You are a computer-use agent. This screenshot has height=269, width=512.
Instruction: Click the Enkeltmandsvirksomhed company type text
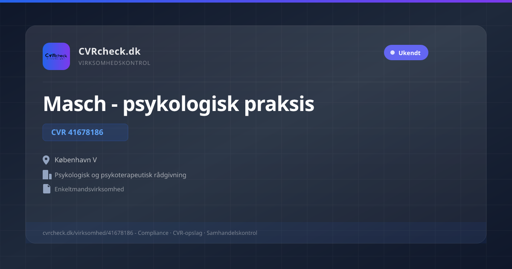click(89, 189)
